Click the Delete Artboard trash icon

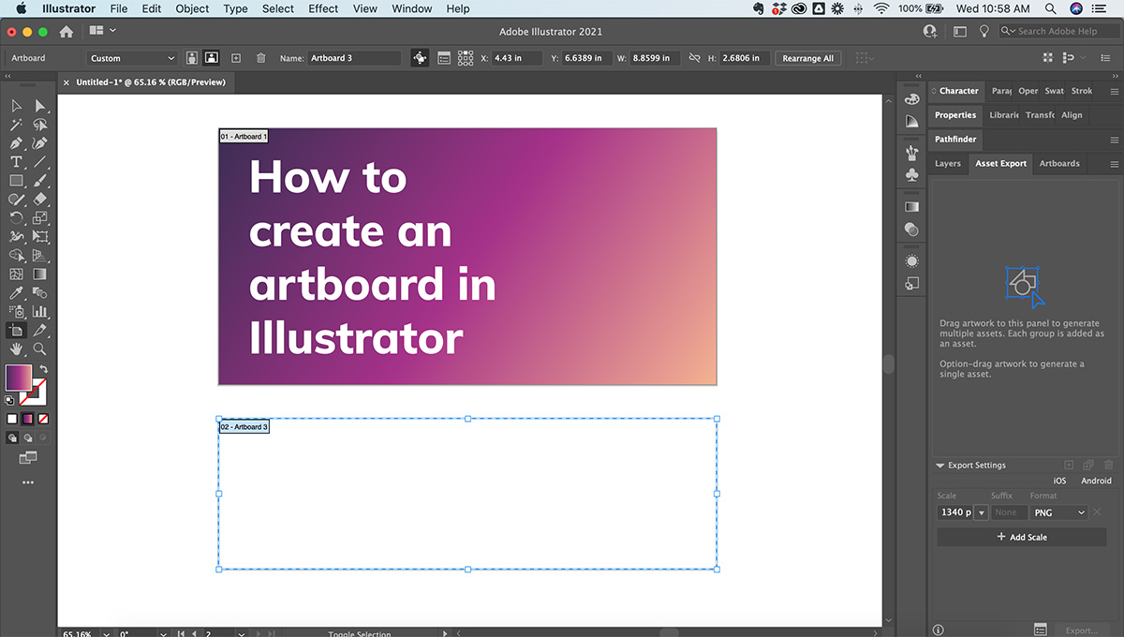(x=261, y=58)
